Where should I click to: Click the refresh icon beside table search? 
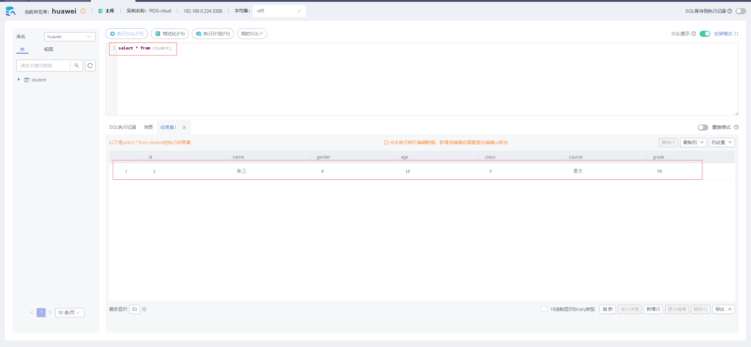pos(90,66)
